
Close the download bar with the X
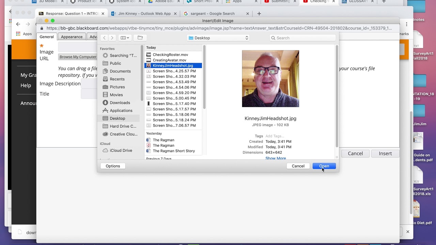pos(408,232)
